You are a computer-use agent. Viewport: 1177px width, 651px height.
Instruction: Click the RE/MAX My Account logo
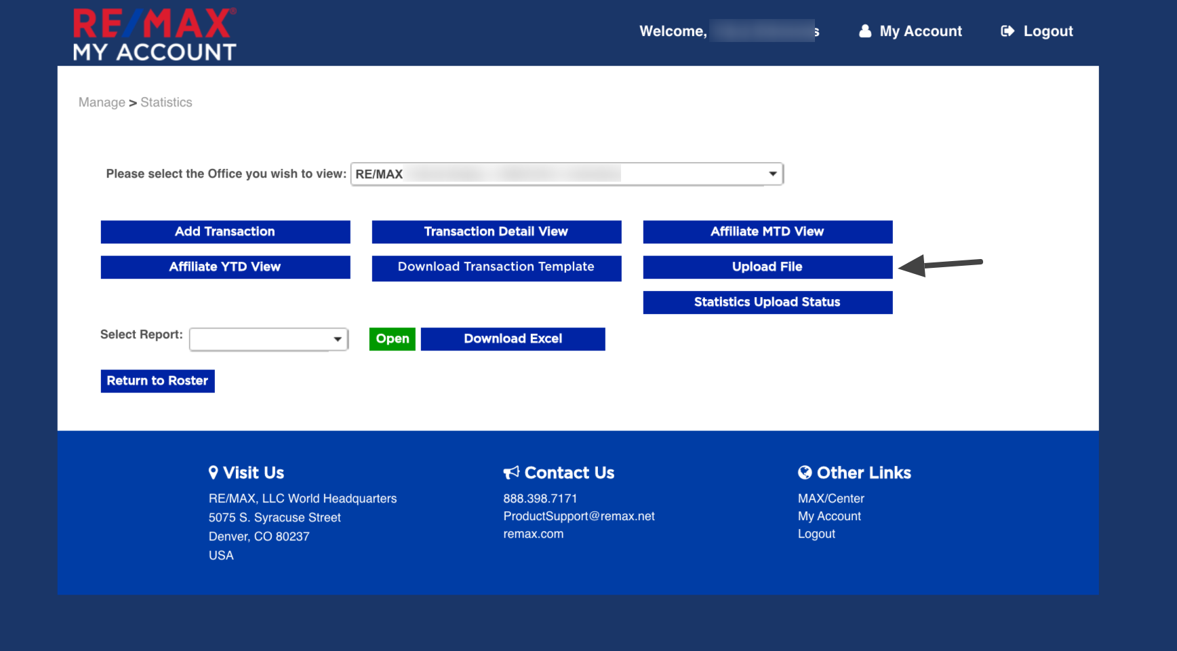pyautogui.click(x=155, y=35)
